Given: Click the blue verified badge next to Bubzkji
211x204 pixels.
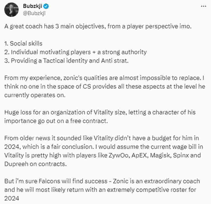Looking at the screenshot, I should pyautogui.click(x=46, y=6).
